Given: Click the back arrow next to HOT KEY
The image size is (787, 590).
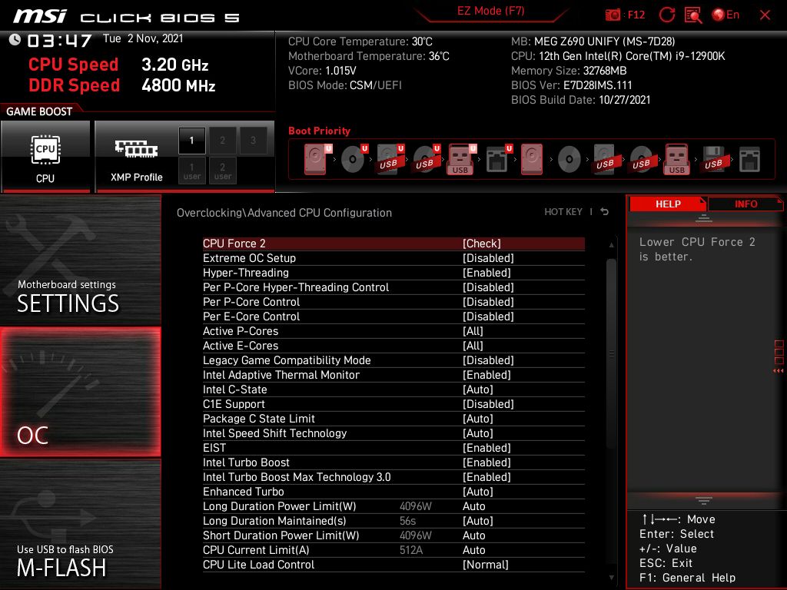Looking at the screenshot, I should click(605, 212).
